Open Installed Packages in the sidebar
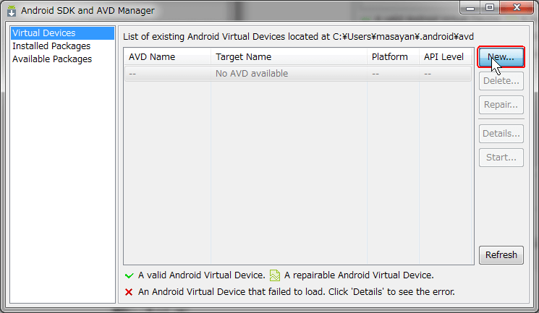This screenshot has height=313, width=539. 51,46
